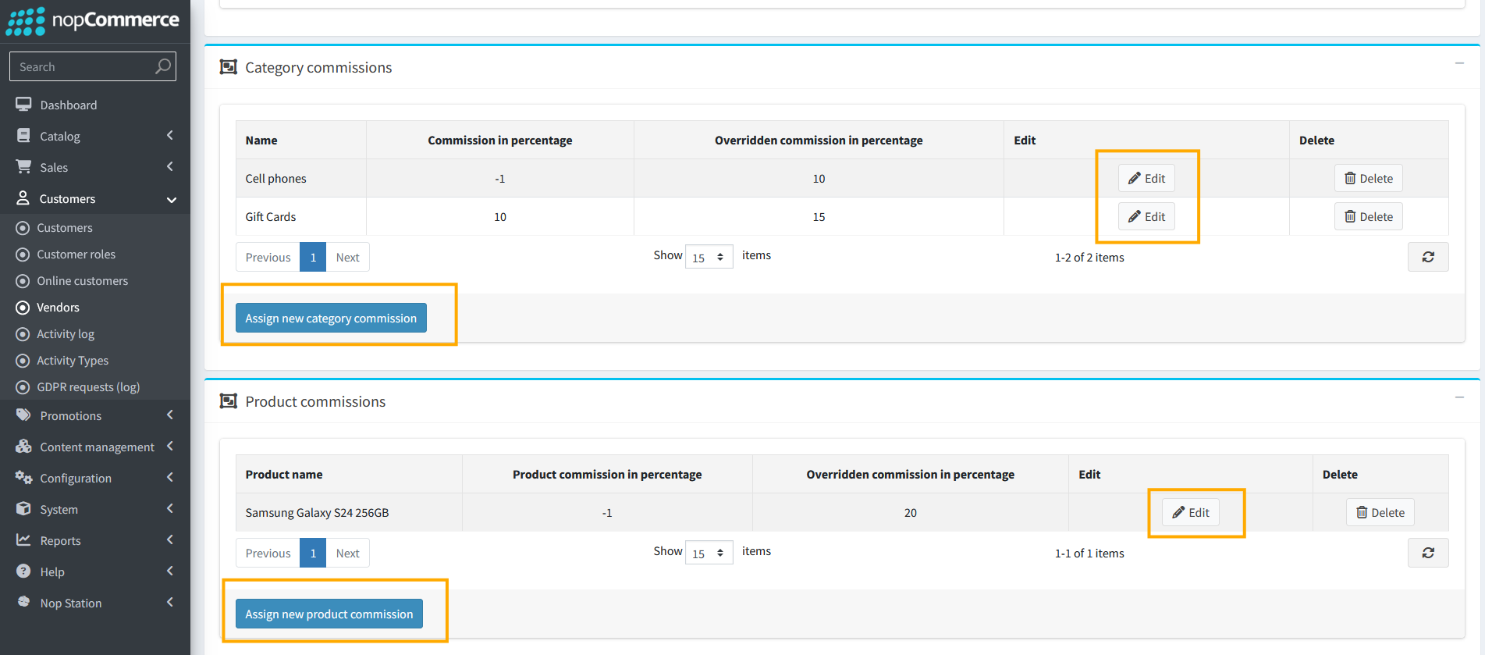Click the search magnifier icon

coord(162,66)
